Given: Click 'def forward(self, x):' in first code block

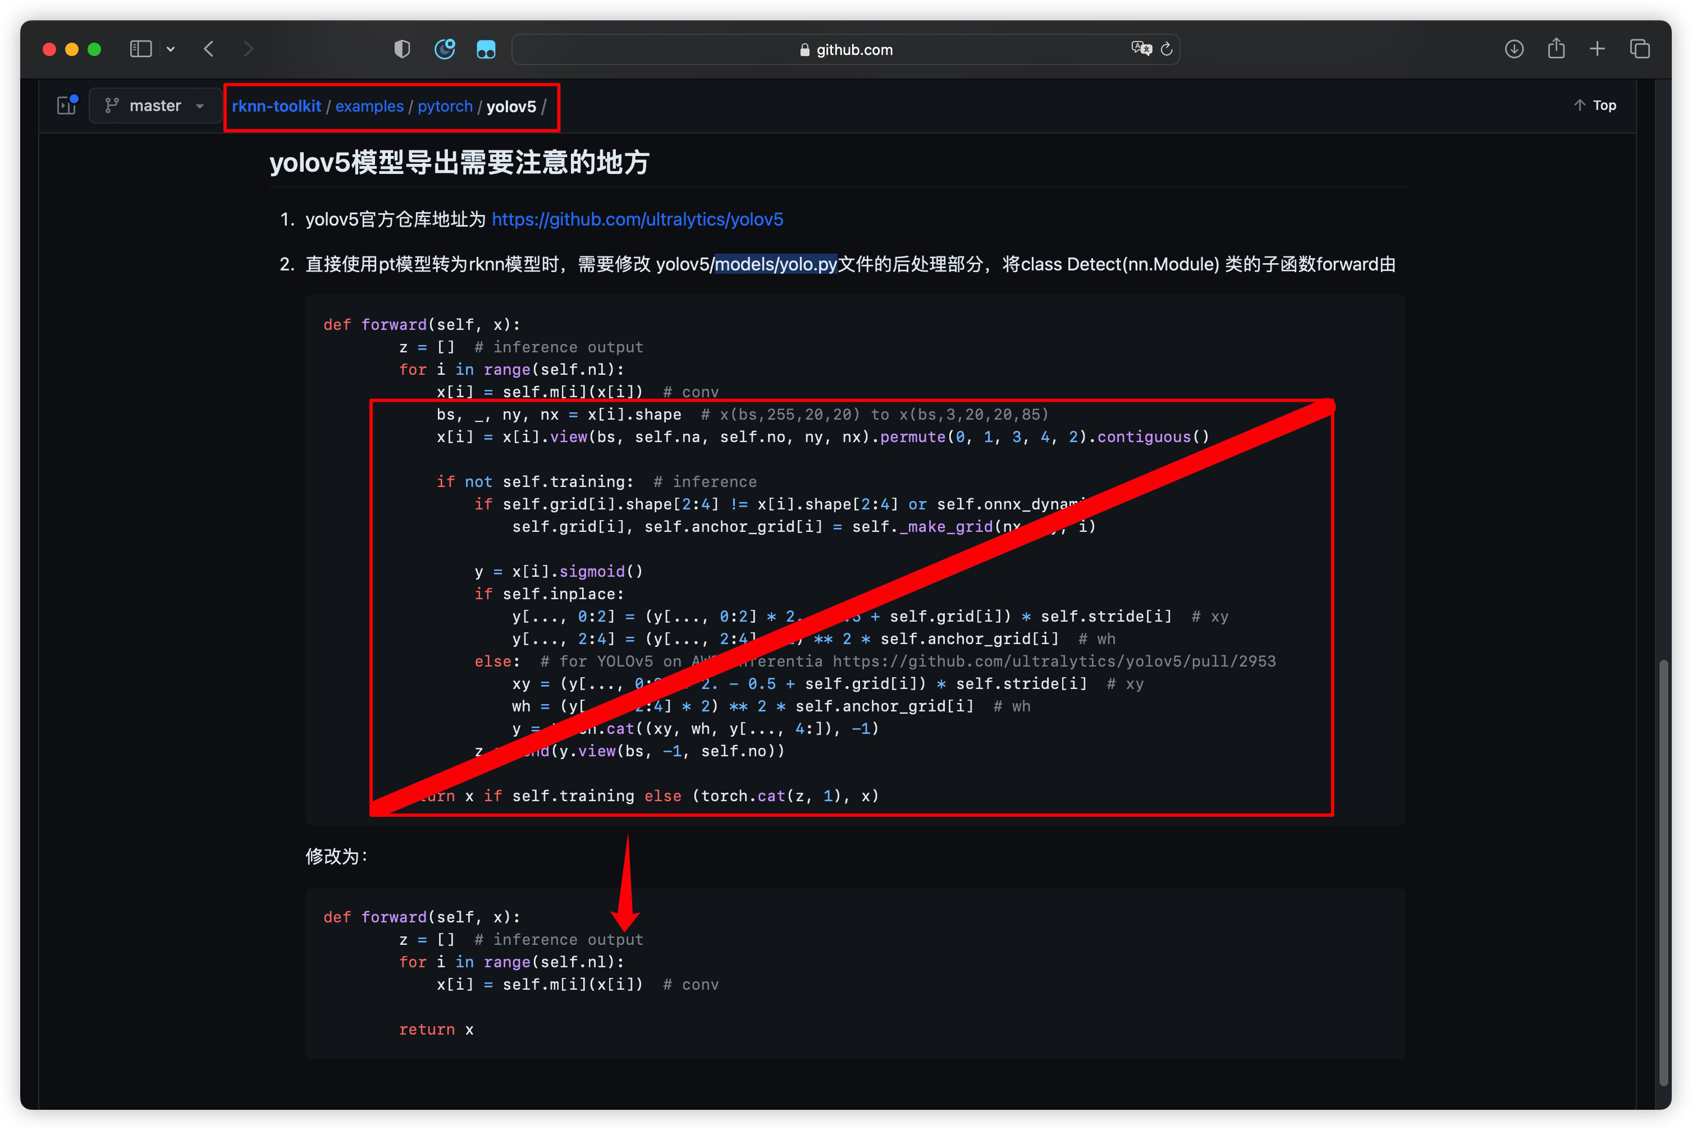Looking at the screenshot, I should (x=422, y=324).
